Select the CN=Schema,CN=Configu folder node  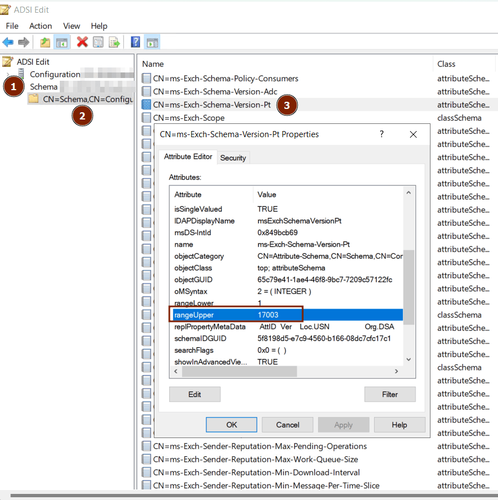[x=87, y=99]
